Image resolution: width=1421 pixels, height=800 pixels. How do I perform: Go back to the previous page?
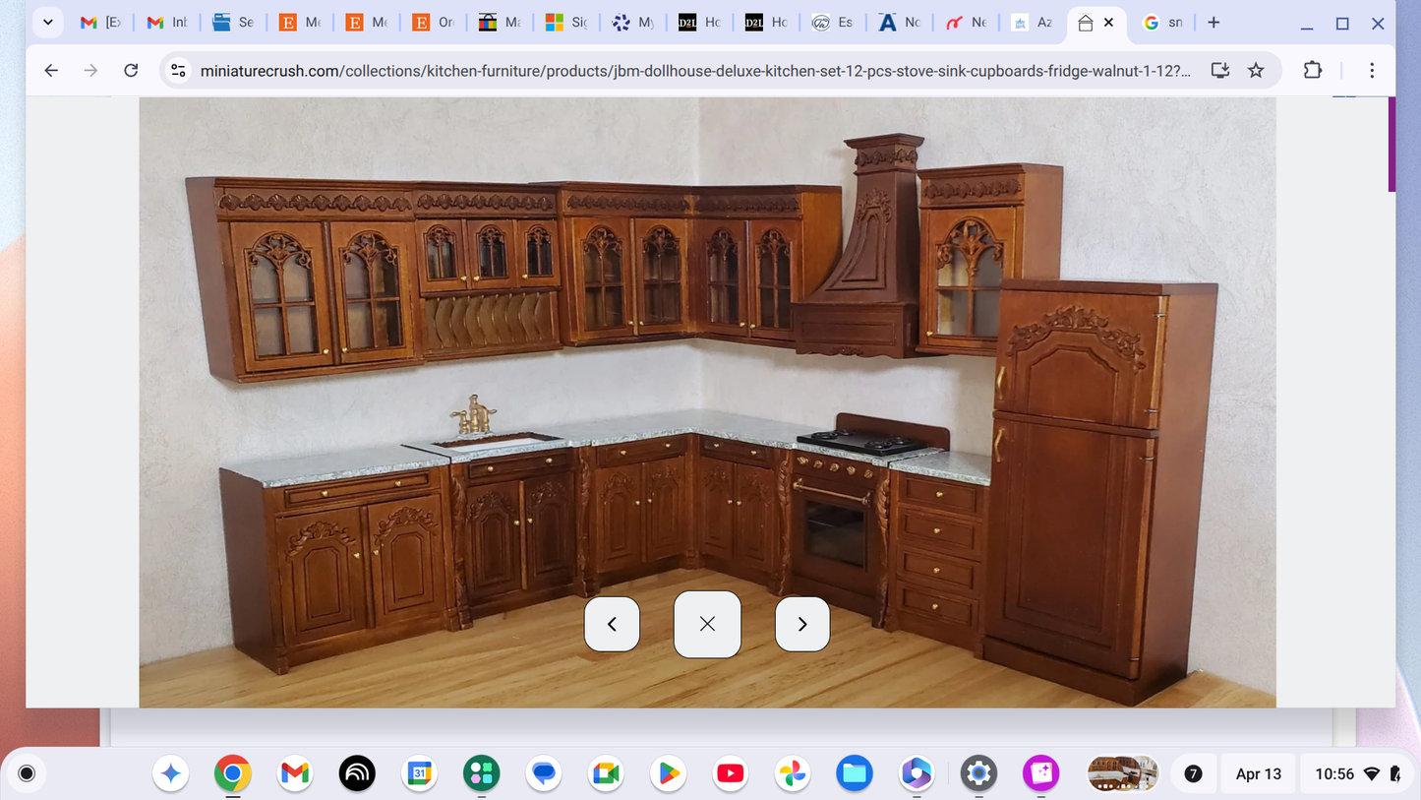[51, 70]
